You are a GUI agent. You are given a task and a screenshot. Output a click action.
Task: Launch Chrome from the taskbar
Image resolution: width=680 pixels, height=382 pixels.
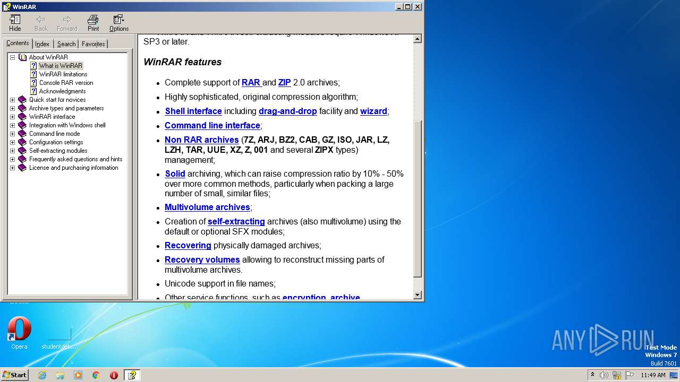96,375
